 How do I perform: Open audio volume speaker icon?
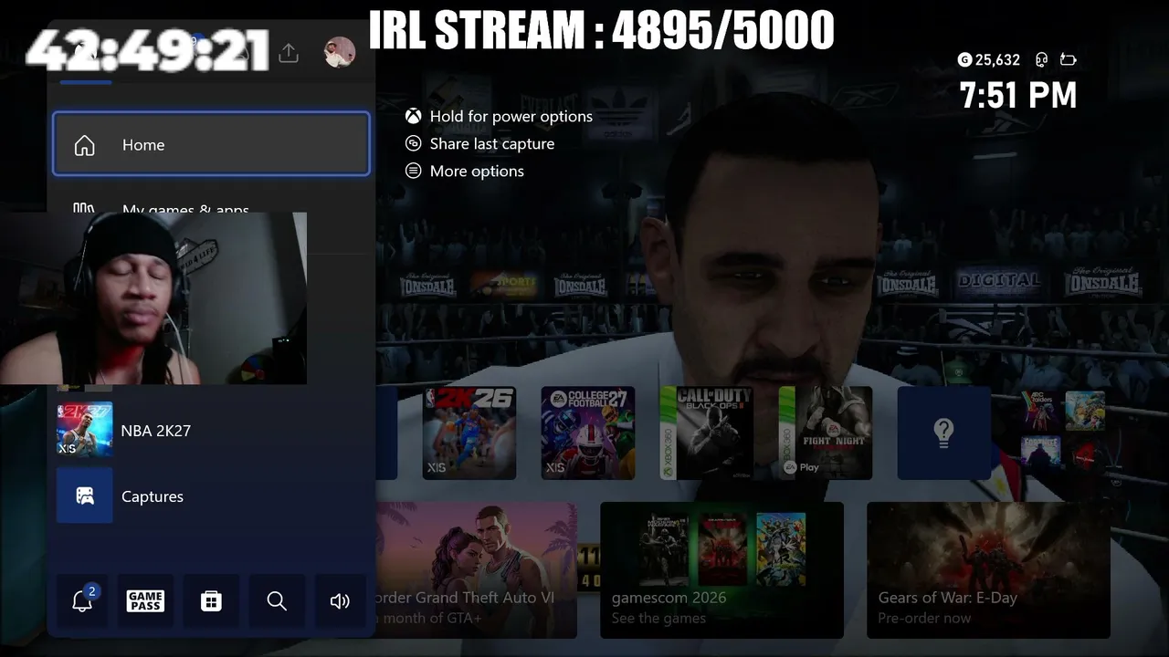340,600
